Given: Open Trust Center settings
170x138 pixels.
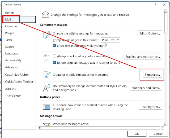Looking at the screenshot, I should pos(19,96).
